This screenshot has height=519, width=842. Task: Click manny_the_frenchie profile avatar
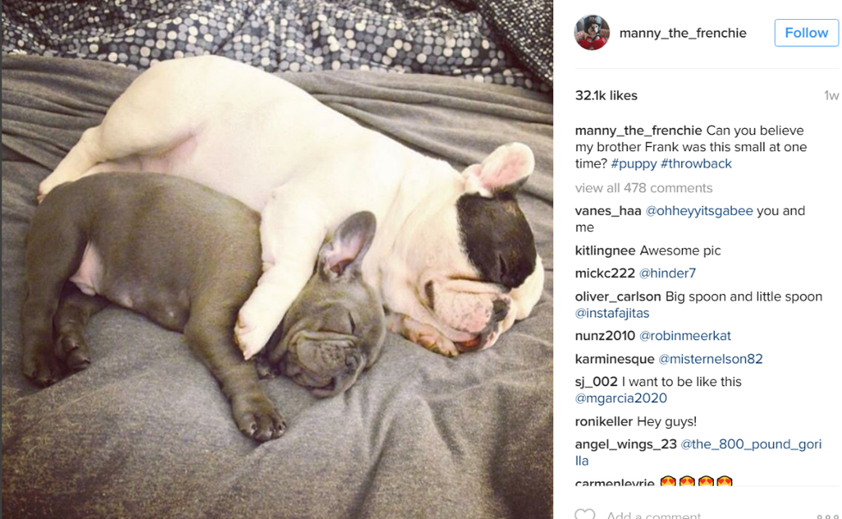(592, 33)
